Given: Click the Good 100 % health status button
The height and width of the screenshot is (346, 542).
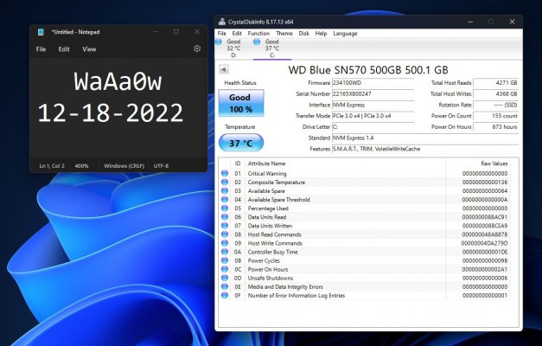Looking at the screenshot, I should 241,103.
